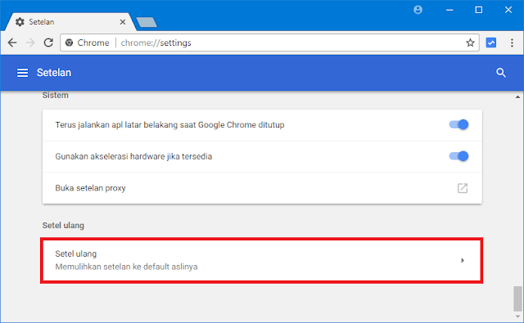Image resolution: width=524 pixels, height=323 pixels.
Task: Go back with the back arrow
Action: point(12,43)
